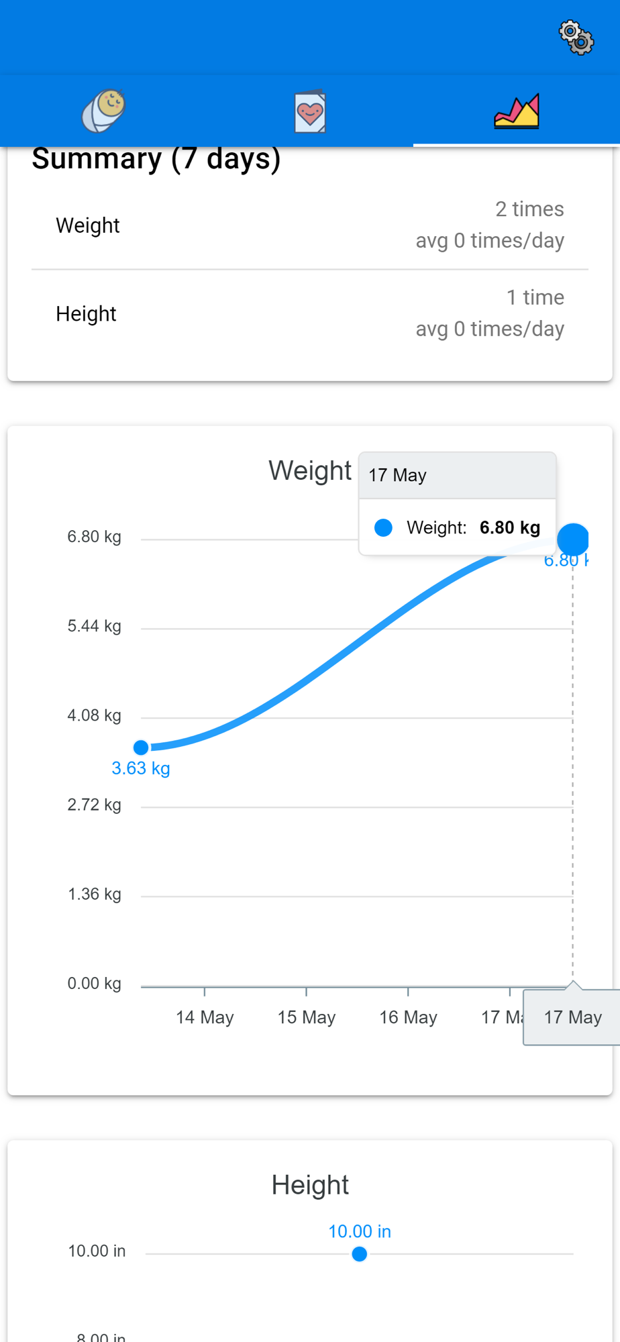
Task: Click the highlighted 6.80 kg weight point
Action: (573, 539)
